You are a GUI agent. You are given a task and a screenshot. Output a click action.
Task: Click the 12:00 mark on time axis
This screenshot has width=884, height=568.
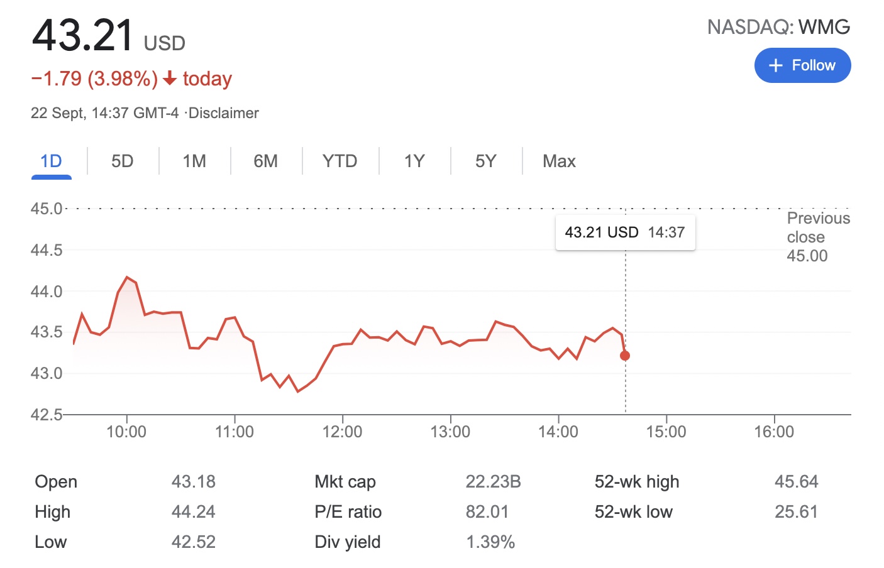[342, 432]
